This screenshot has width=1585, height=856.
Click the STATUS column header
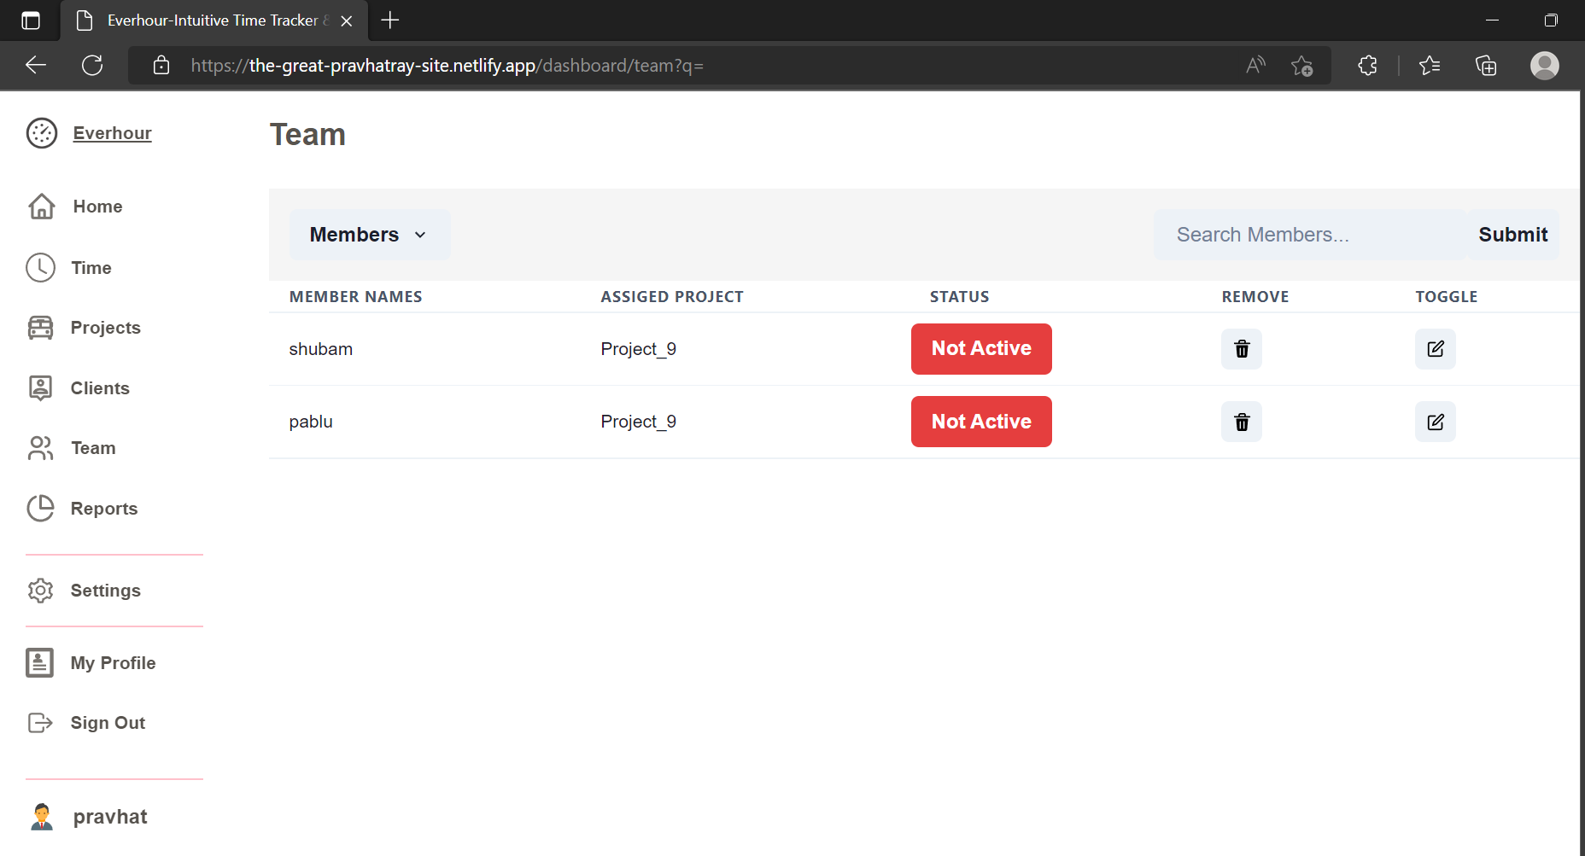(959, 297)
